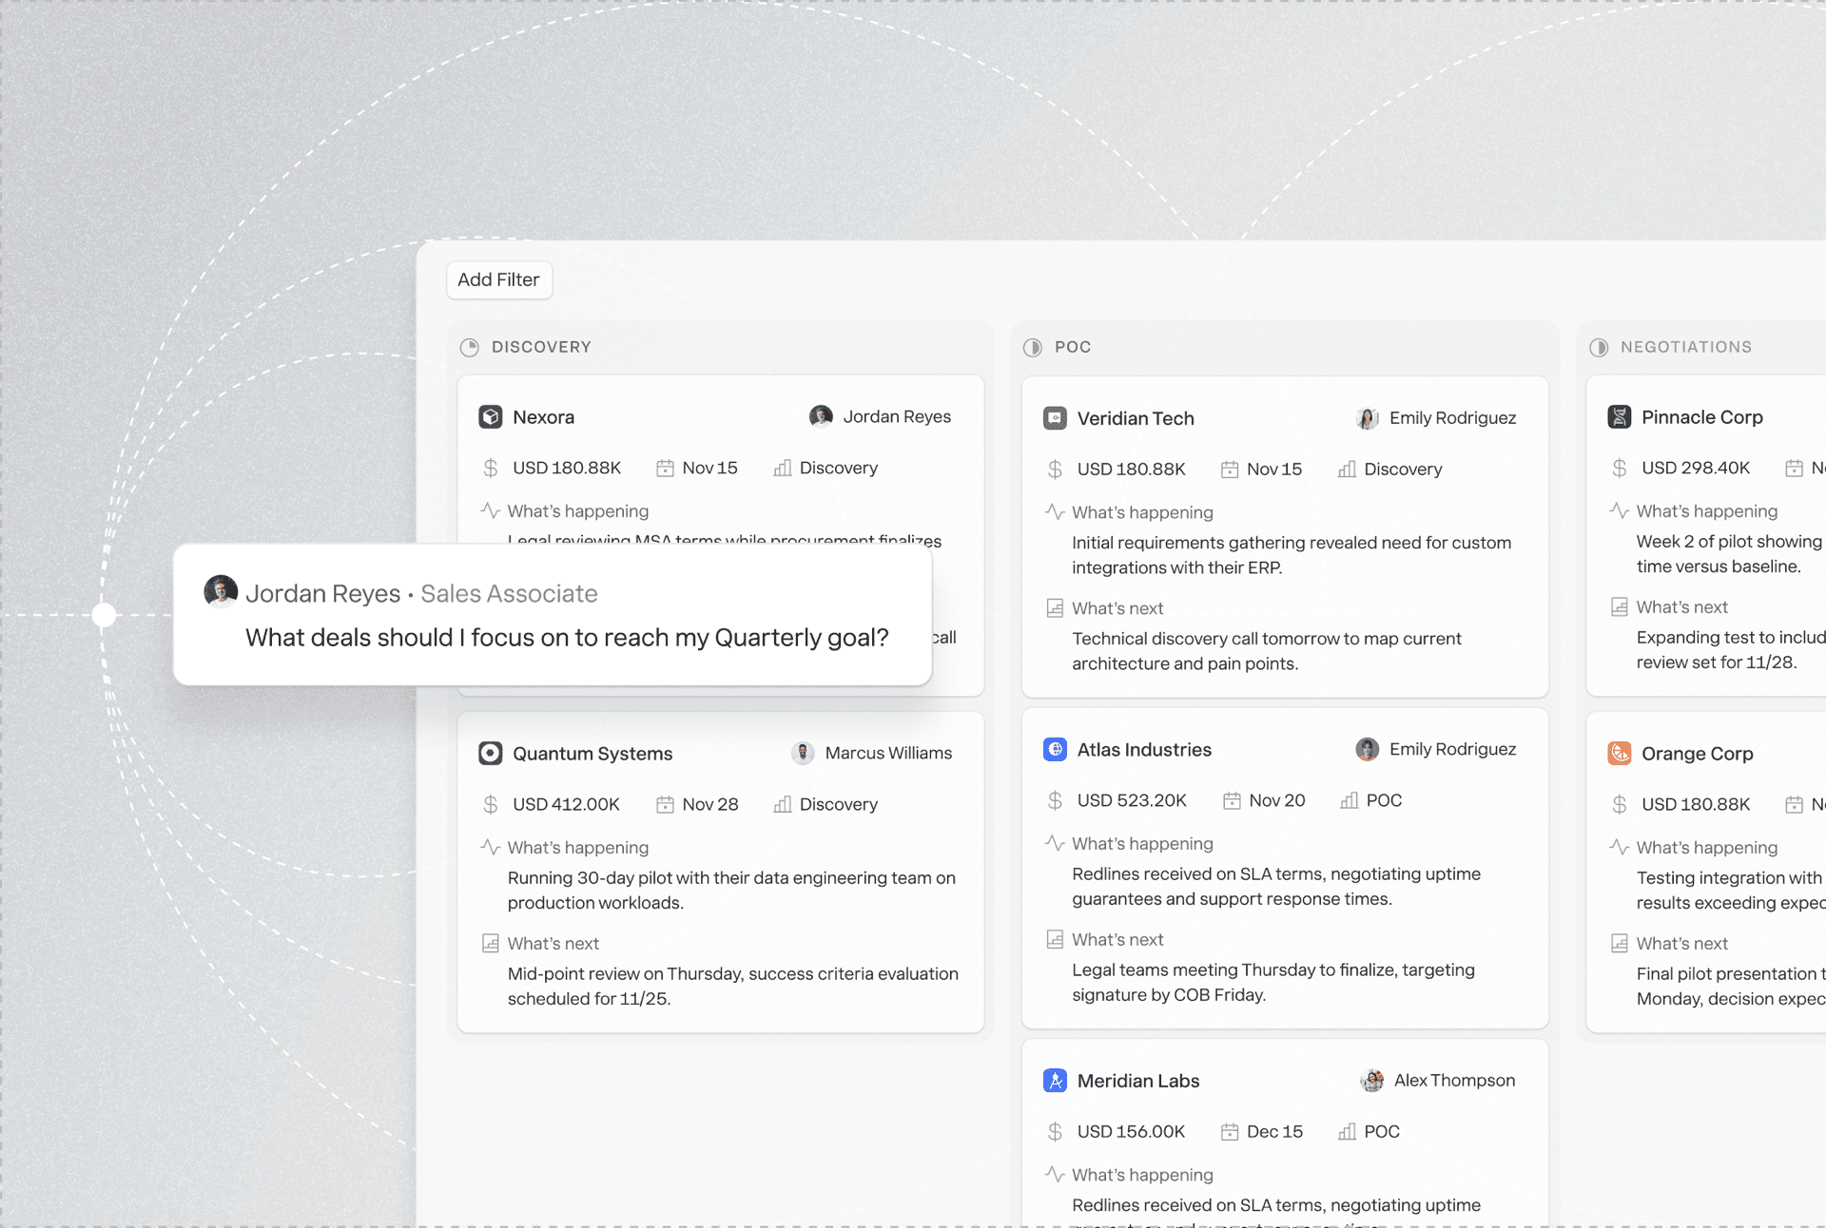Open the Atlas Industries deal title
Image resolution: width=1826 pixels, height=1228 pixels.
[x=1144, y=749]
